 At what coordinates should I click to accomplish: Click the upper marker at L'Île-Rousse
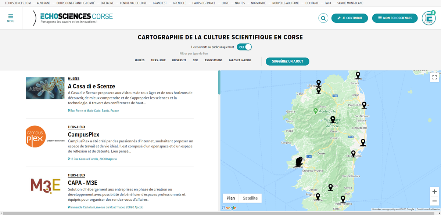(319, 83)
